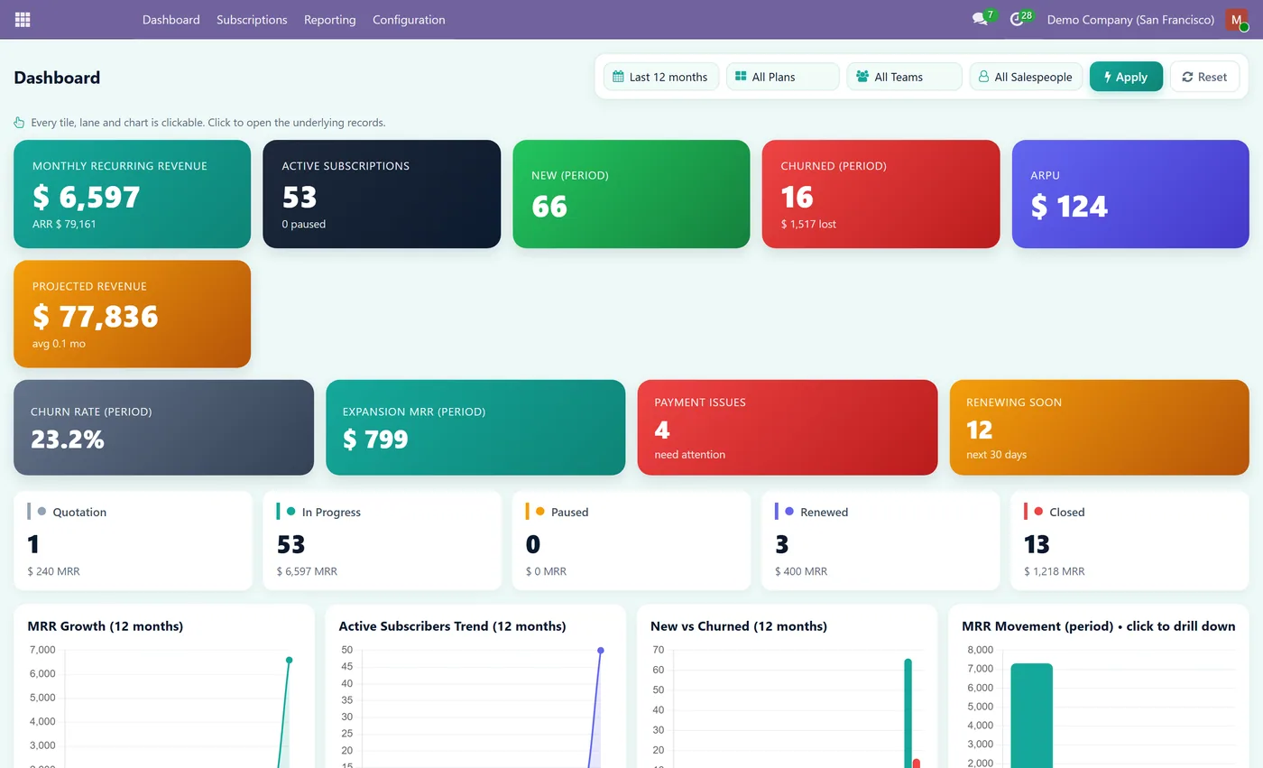
Task: Open the All Plans dropdown
Action: tap(782, 77)
